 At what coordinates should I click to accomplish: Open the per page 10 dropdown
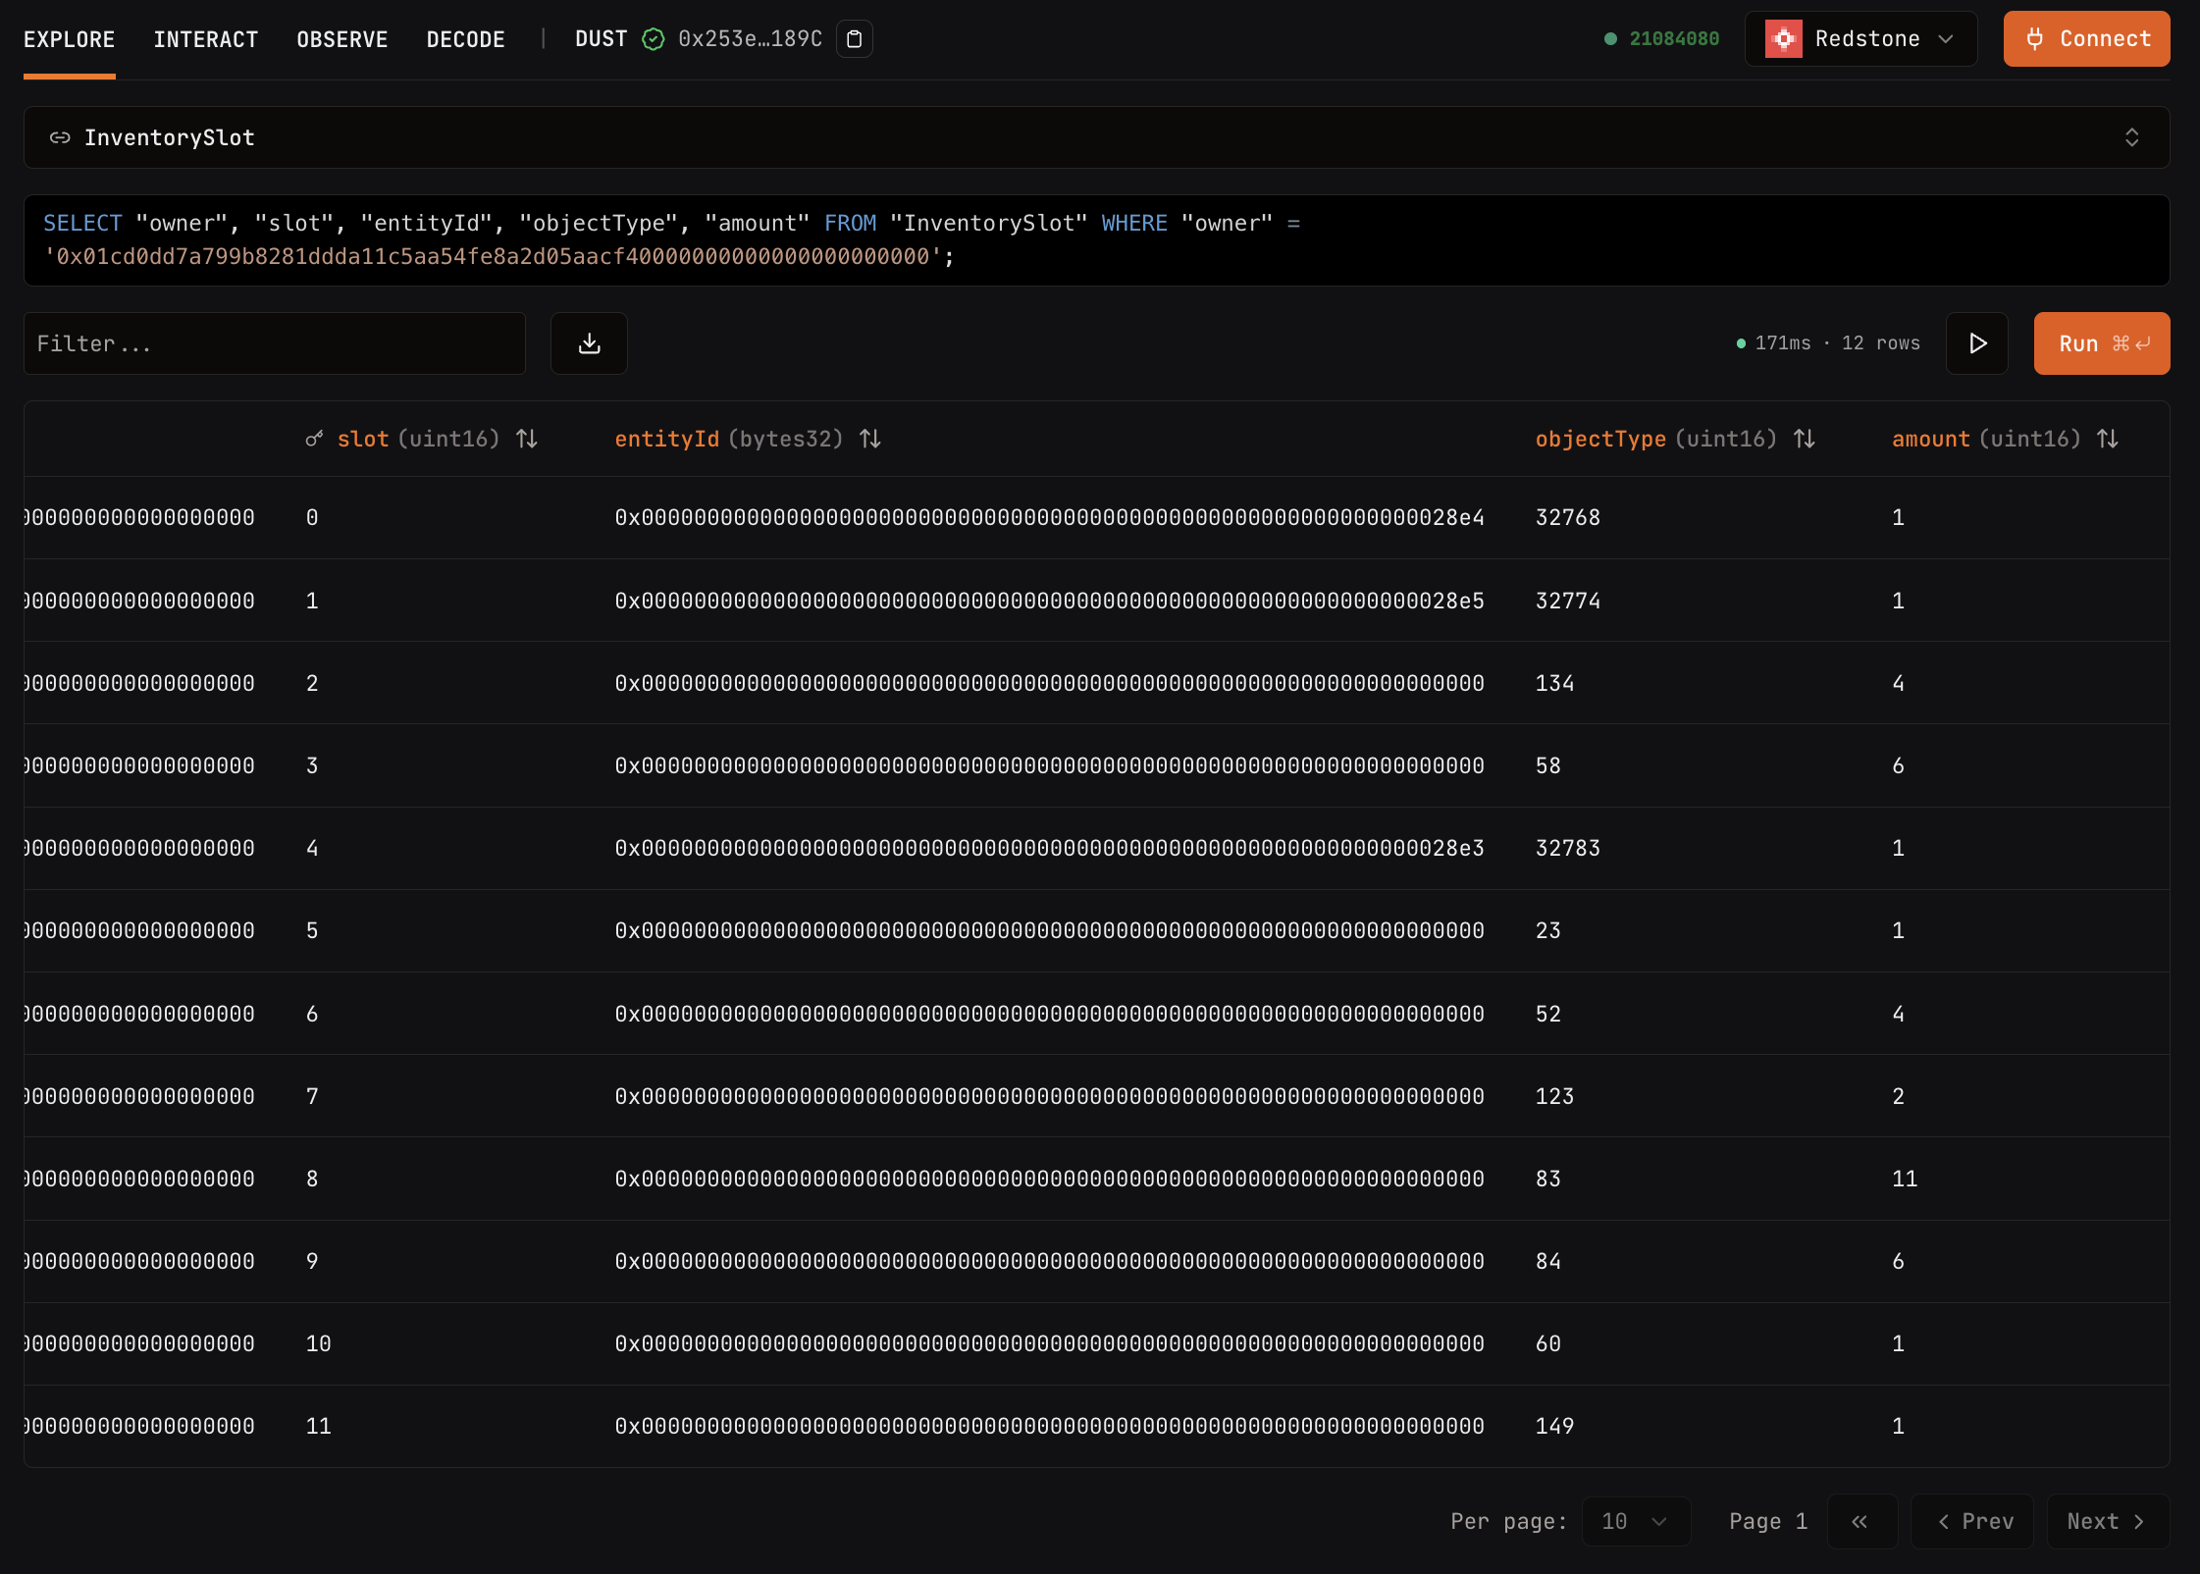click(1636, 1521)
